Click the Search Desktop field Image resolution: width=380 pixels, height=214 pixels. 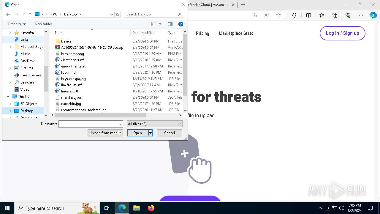click(x=154, y=14)
